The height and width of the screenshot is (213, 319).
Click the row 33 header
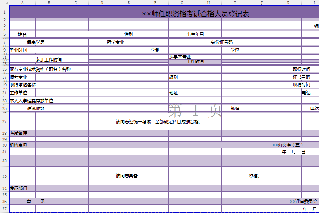click(x=4, y=176)
